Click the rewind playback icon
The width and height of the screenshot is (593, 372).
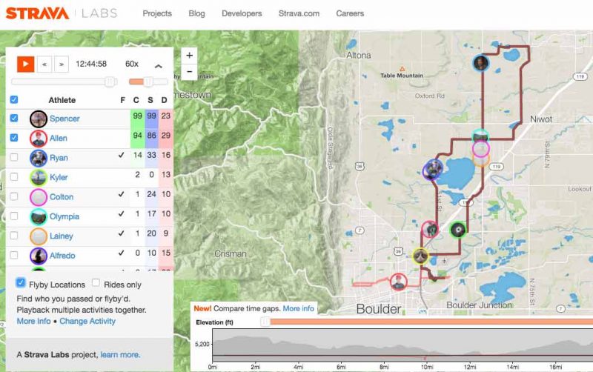point(45,64)
